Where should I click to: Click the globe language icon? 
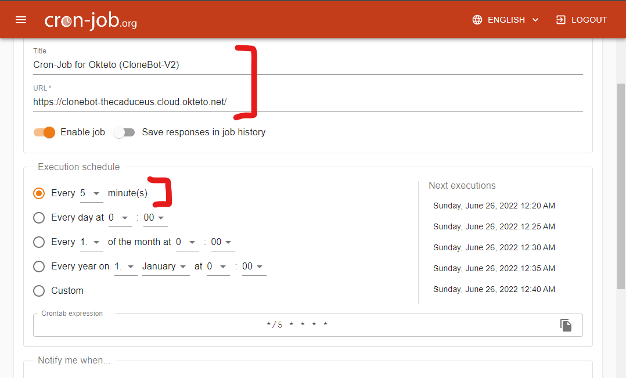[477, 20]
